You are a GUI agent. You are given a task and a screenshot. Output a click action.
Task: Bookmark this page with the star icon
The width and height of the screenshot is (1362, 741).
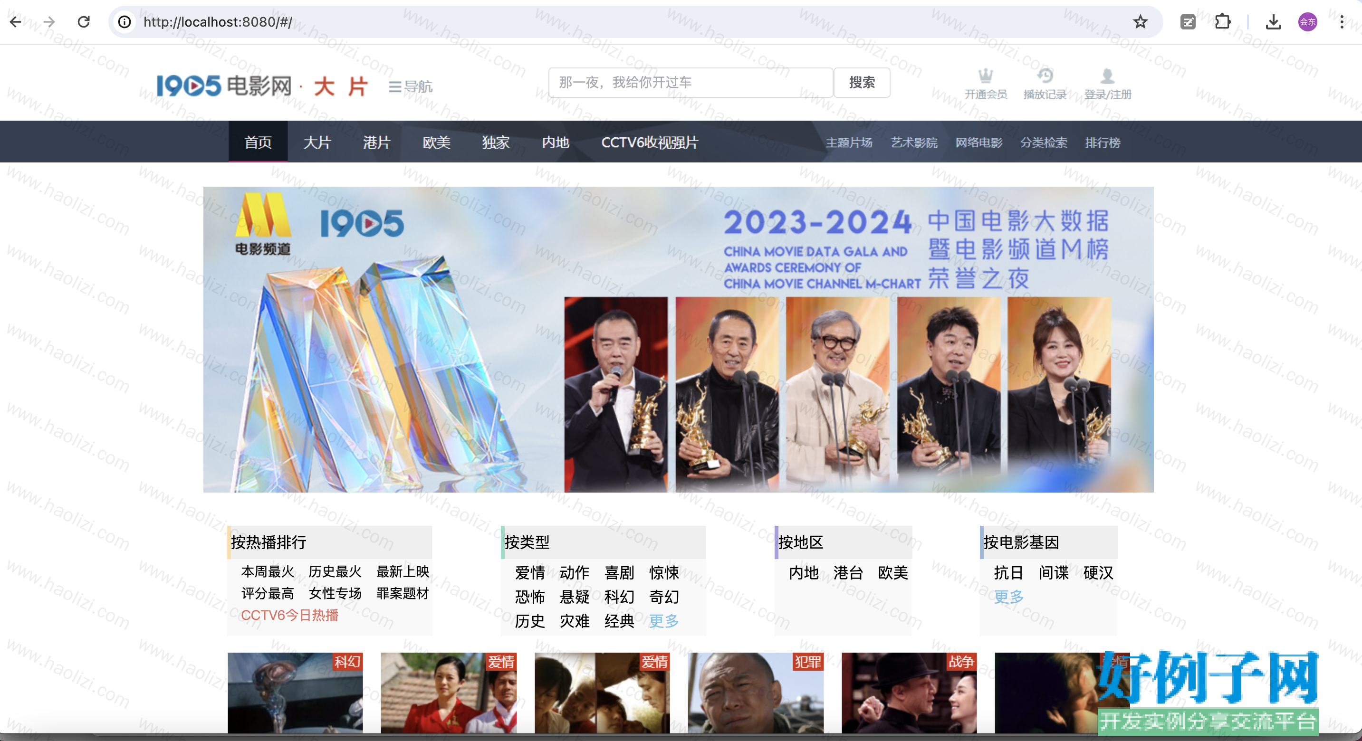tap(1140, 22)
